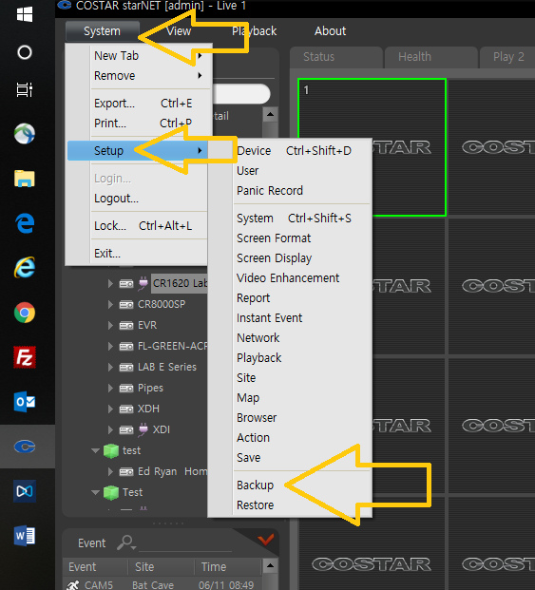The height and width of the screenshot is (590, 535).
Task: Open the Playback menu
Action: (x=254, y=31)
